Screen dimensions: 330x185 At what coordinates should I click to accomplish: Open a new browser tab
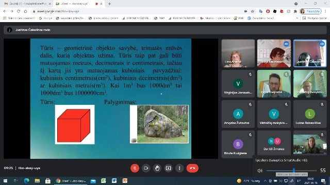tap(109, 4)
